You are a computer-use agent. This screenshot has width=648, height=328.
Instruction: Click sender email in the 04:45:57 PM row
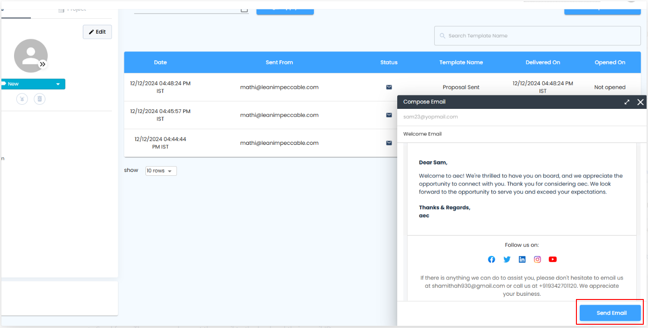point(279,115)
